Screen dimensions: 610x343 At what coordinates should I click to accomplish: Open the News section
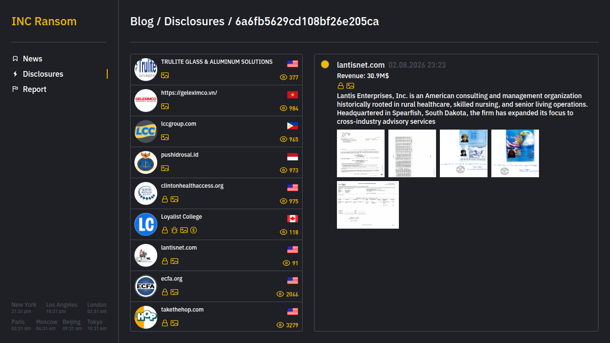coord(32,59)
